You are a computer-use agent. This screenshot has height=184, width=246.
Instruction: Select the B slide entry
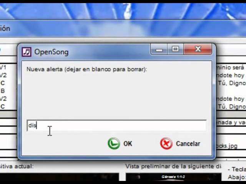(x=3, y=91)
